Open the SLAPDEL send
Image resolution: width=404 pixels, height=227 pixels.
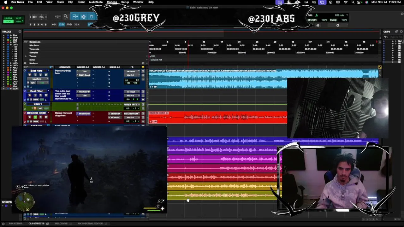tap(115, 117)
